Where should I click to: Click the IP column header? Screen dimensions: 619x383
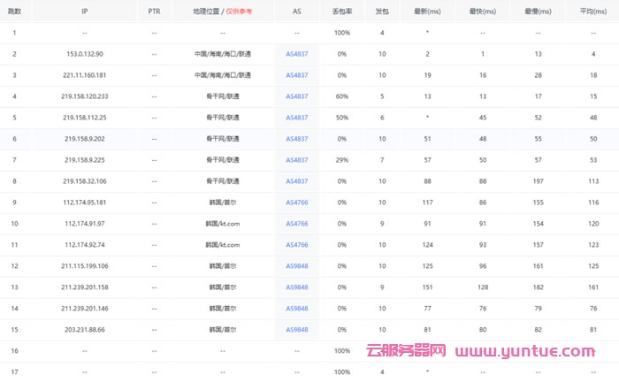click(x=85, y=11)
